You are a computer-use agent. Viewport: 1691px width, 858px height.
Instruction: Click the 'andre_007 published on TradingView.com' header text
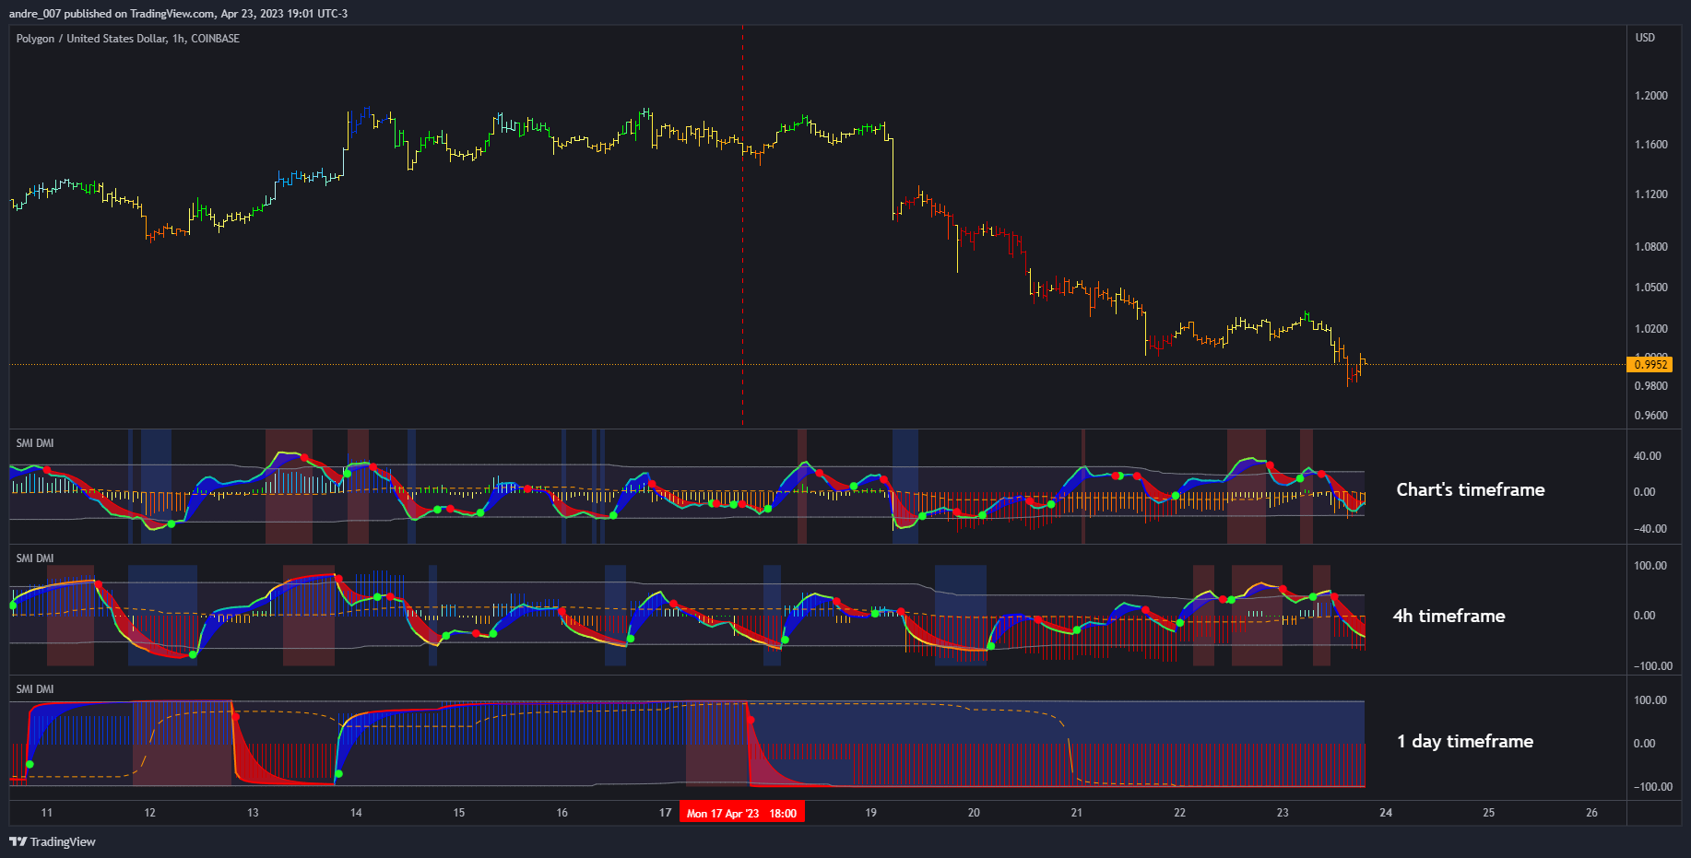pyautogui.click(x=112, y=14)
